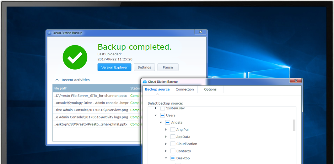Collapse the Recent activities section
Screen dimensions: 334x164
[x=57, y=80]
